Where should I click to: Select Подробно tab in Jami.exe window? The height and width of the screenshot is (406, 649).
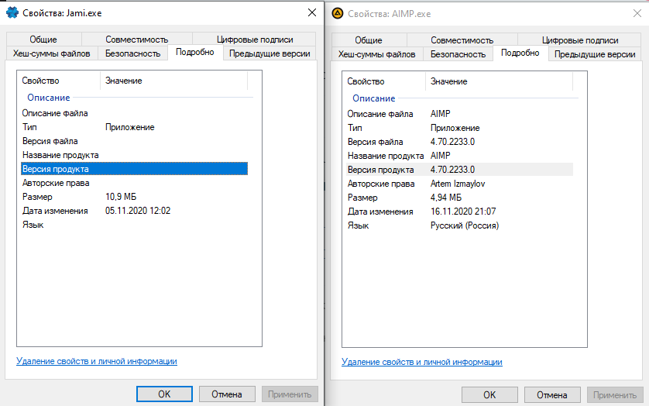[x=195, y=52]
